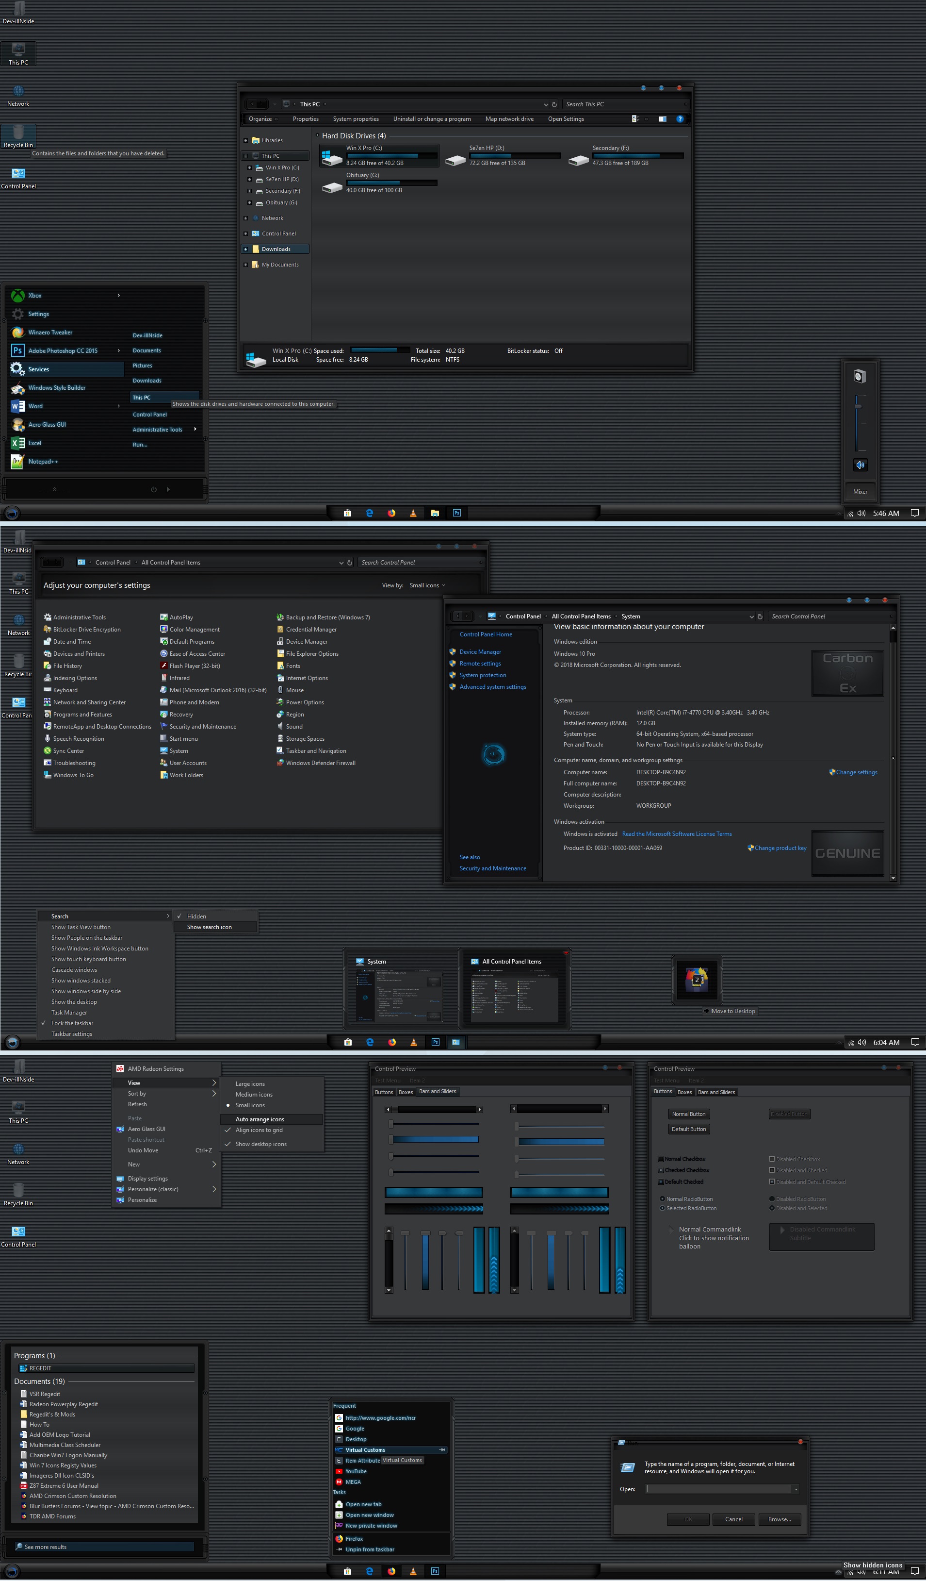926x1581 pixels.
Task: Choose Small icons in the View submenu
Action: (x=272, y=1105)
